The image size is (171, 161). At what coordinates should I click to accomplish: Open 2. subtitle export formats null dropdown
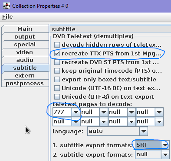click(x=165, y=155)
